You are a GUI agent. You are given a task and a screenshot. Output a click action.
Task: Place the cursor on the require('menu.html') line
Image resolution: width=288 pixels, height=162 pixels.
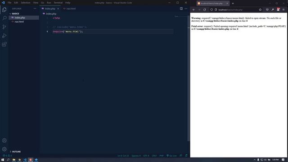coord(68,31)
